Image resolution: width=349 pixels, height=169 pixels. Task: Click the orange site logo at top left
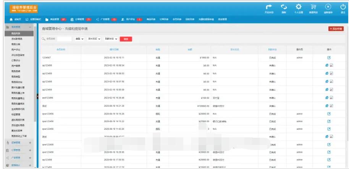pyautogui.click(x=24, y=9)
